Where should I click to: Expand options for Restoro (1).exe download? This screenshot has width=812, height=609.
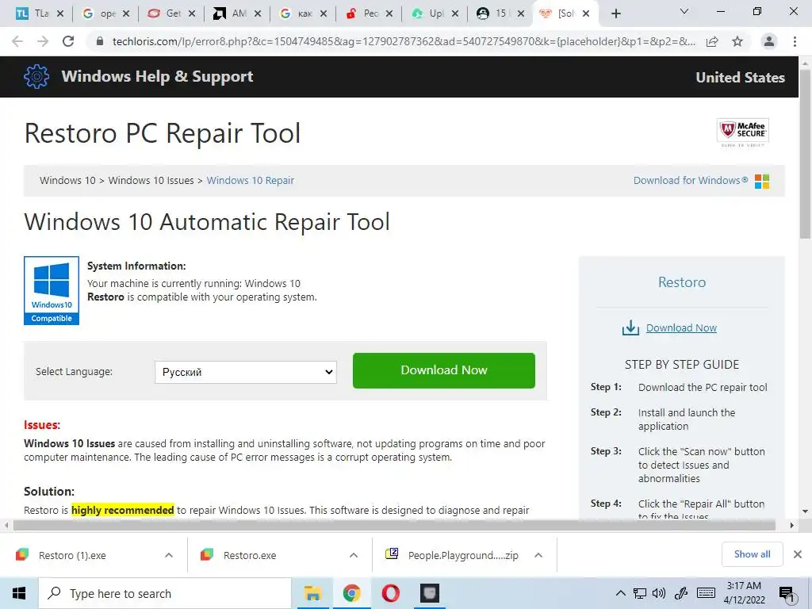[x=169, y=555]
